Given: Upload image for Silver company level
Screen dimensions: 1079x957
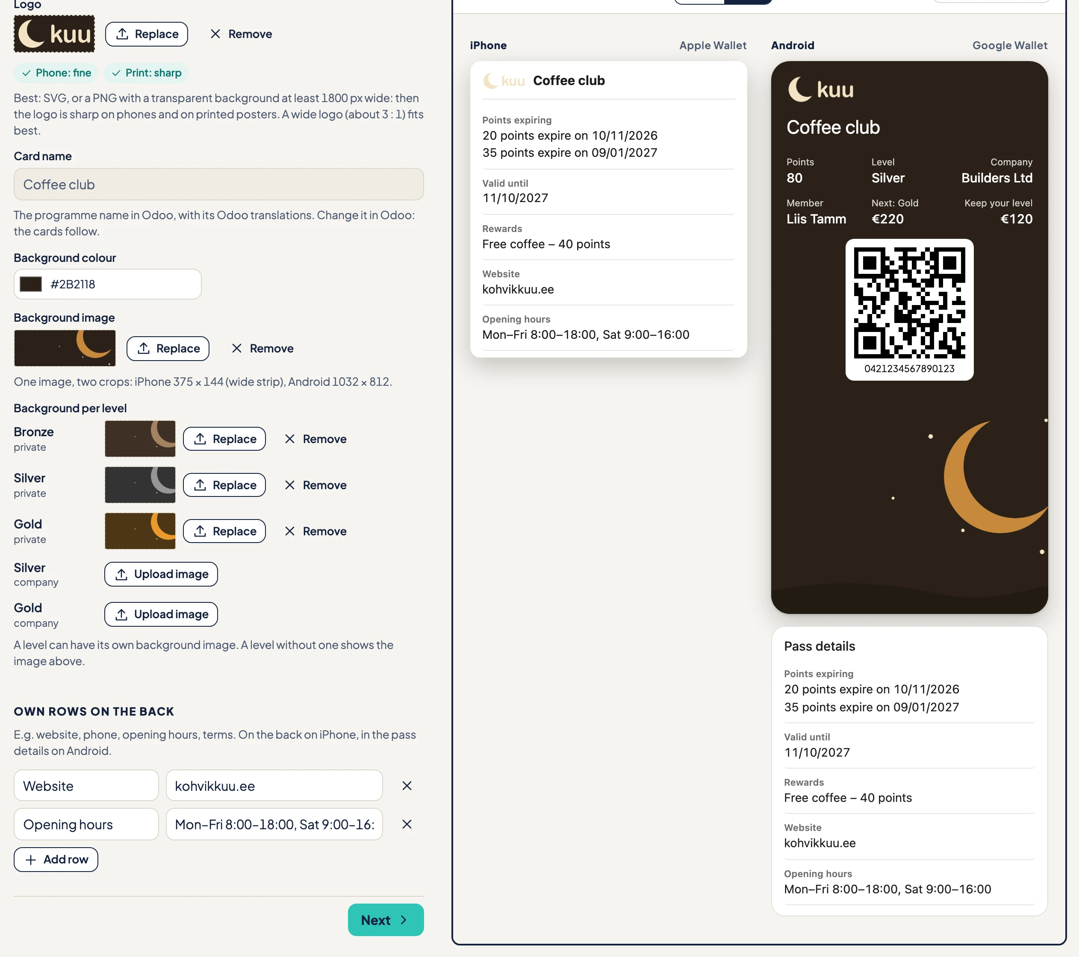Looking at the screenshot, I should pos(161,574).
